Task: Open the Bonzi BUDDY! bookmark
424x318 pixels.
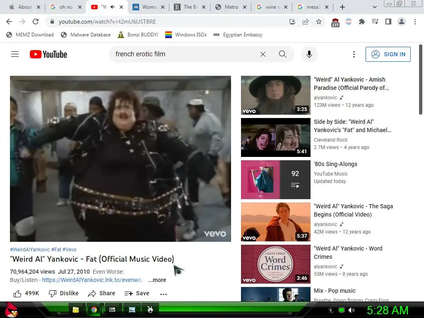Action: point(138,35)
